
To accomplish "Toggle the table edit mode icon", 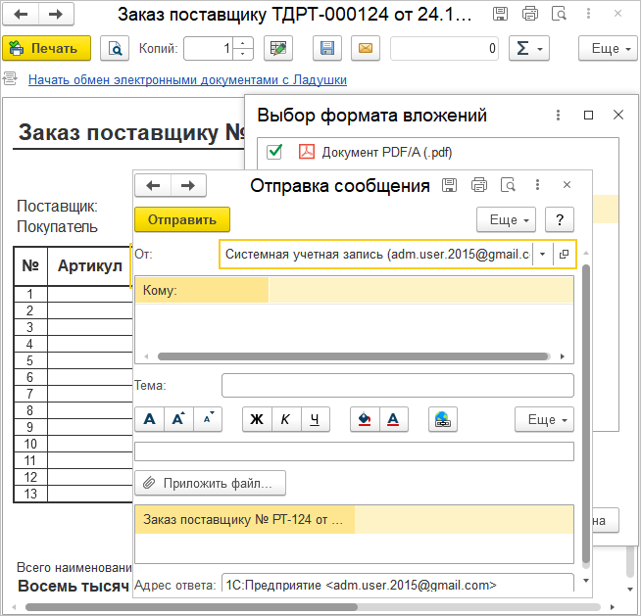I will pyautogui.click(x=278, y=48).
